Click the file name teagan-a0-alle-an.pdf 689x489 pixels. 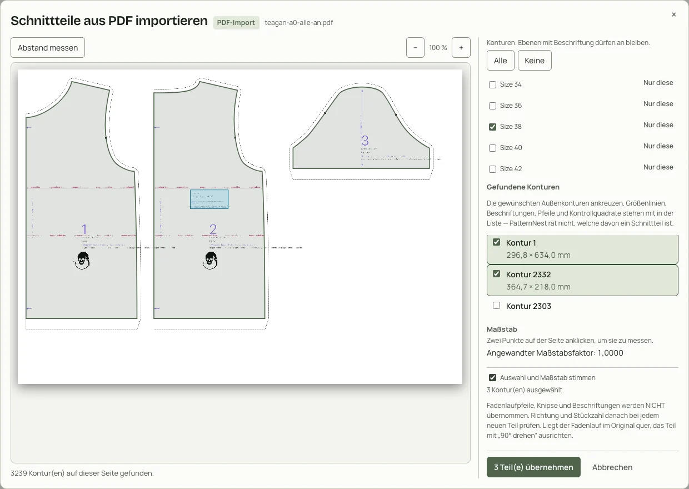pyautogui.click(x=299, y=23)
